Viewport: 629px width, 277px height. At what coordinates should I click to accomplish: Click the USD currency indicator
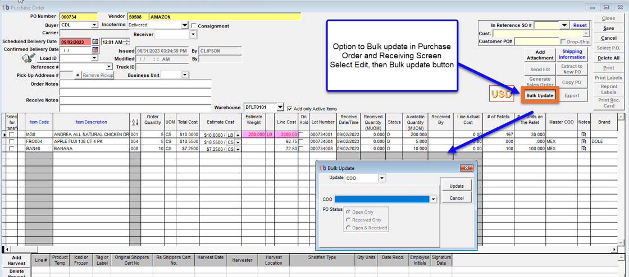coord(502,94)
